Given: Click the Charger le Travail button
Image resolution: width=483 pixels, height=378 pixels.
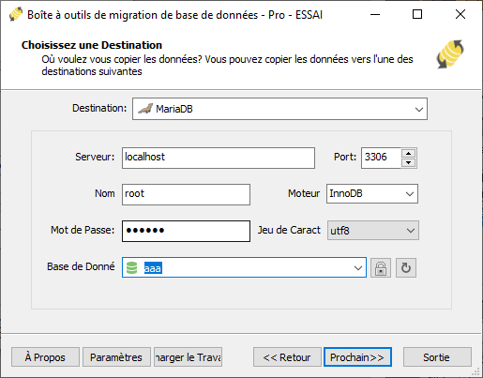Looking at the screenshot, I should [188, 357].
